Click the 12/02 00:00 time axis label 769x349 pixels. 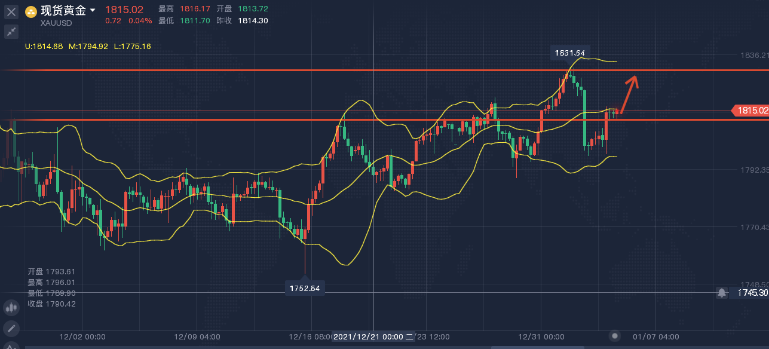pos(82,337)
